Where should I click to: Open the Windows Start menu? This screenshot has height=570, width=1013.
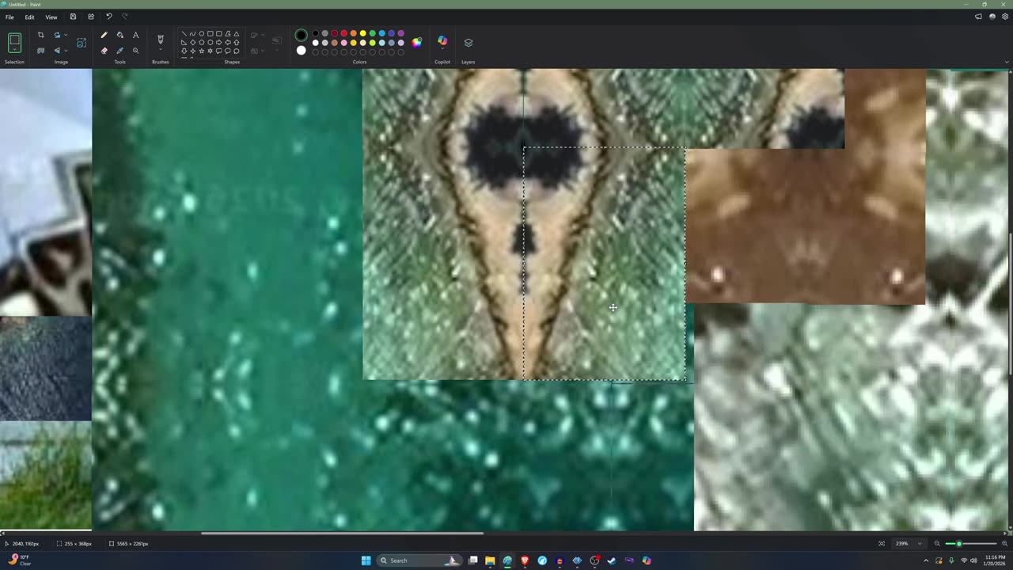click(366, 560)
